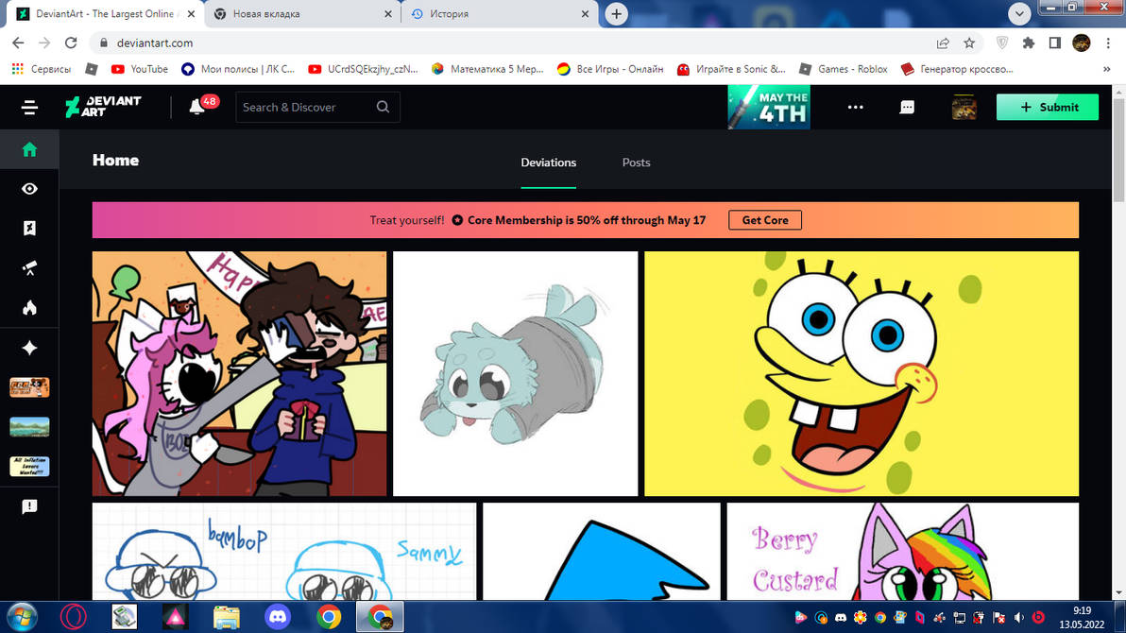Open the Watch feed eye icon
This screenshot has width=1126, height=633.
(x=29, y=188)
